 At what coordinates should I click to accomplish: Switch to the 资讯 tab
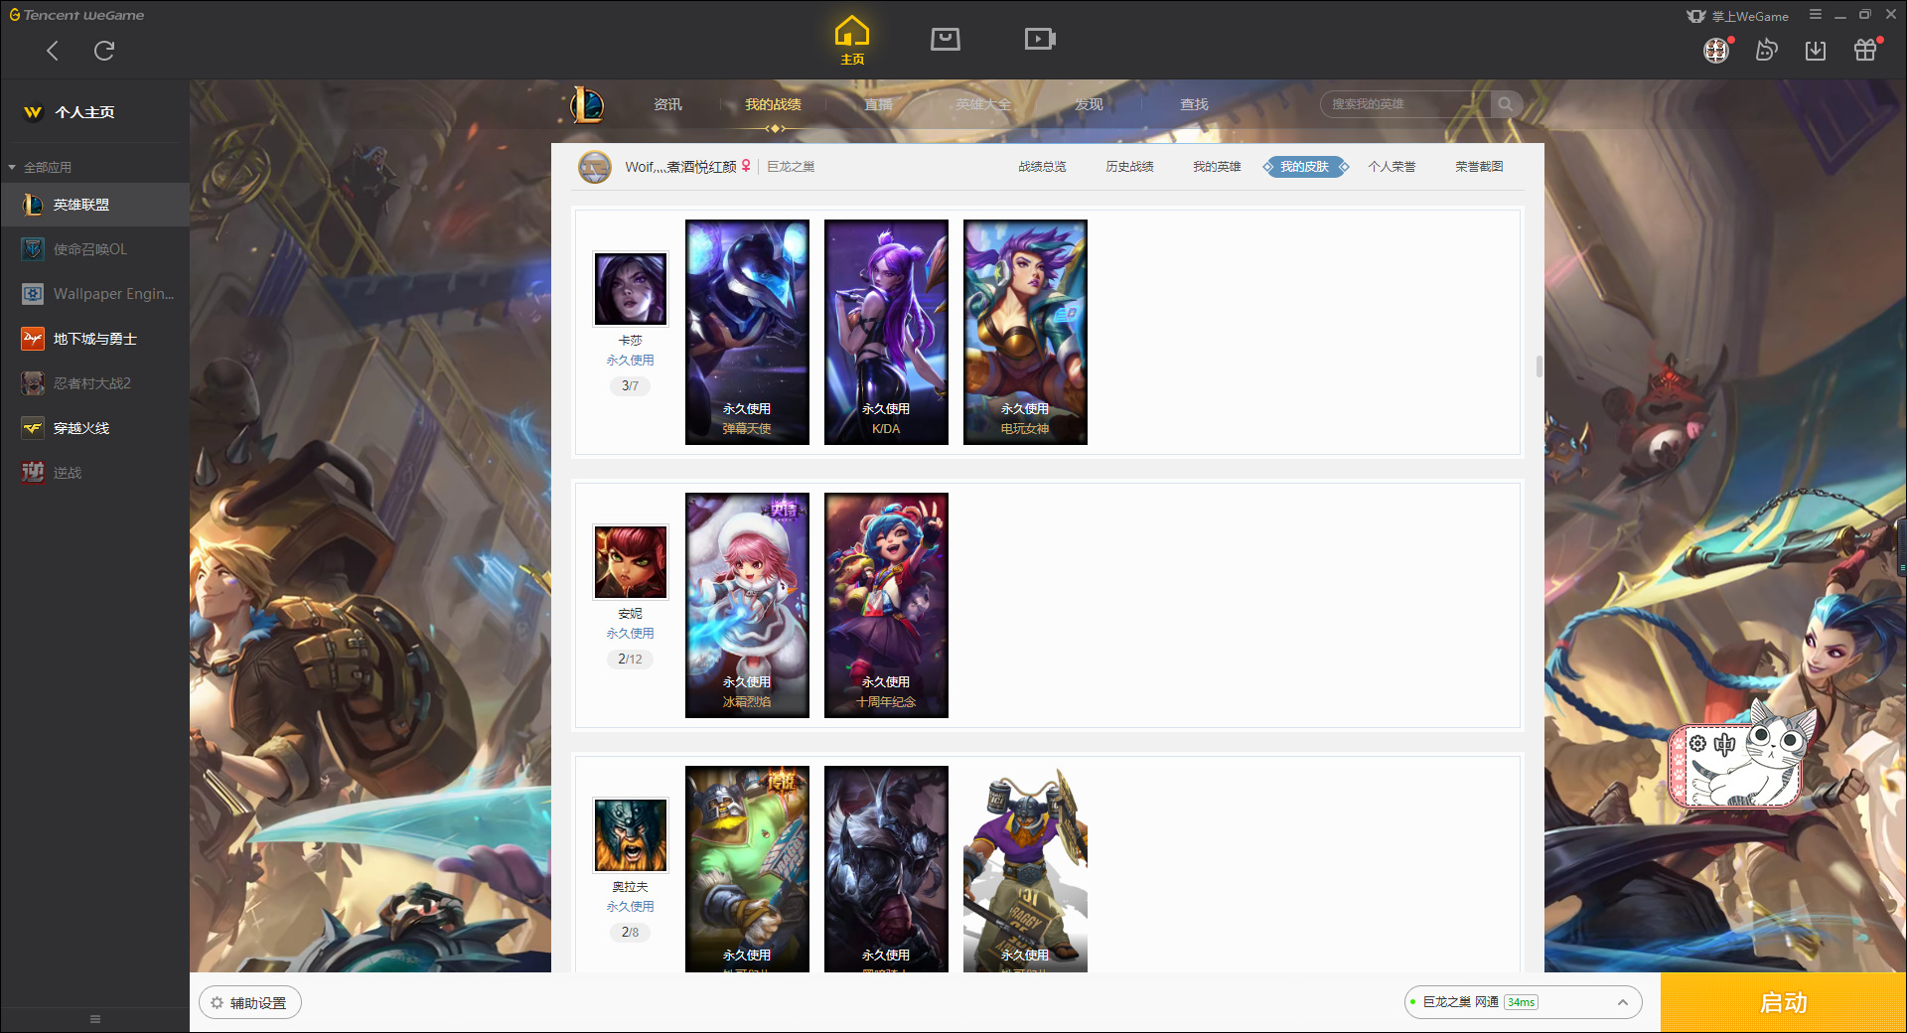point(667,104)
